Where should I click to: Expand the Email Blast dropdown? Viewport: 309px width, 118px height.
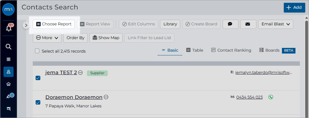coord(276,24)
